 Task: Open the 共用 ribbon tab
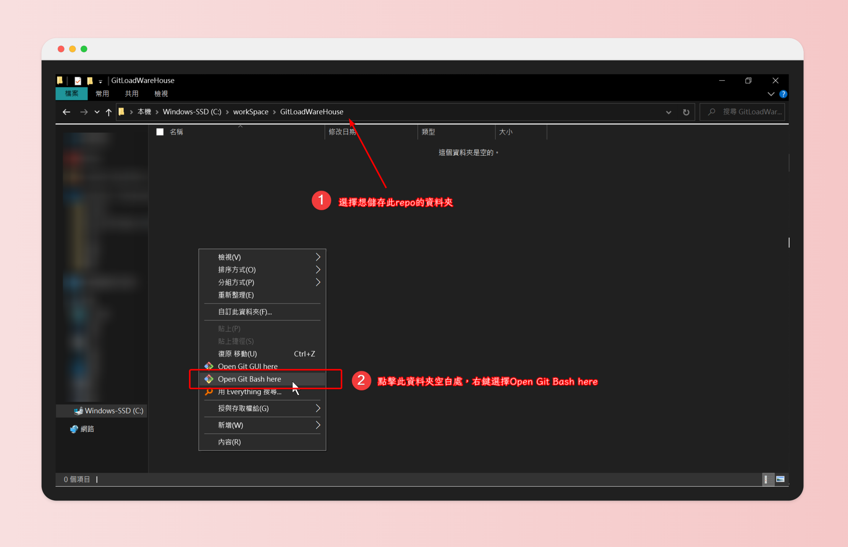pyautogui.click(x=131, y=94)
